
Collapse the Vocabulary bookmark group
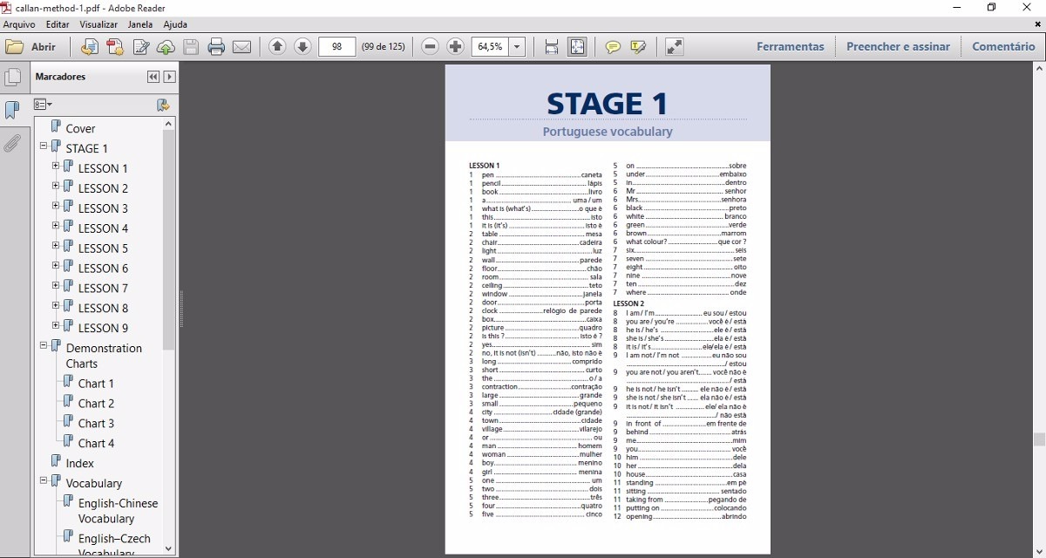tap(44, 480)
